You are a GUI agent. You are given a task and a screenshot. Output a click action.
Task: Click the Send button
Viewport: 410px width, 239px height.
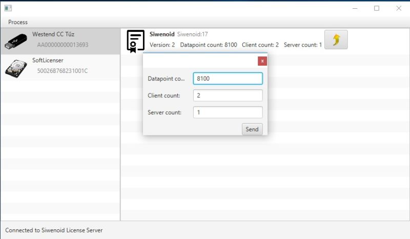[x=252, y=129]
